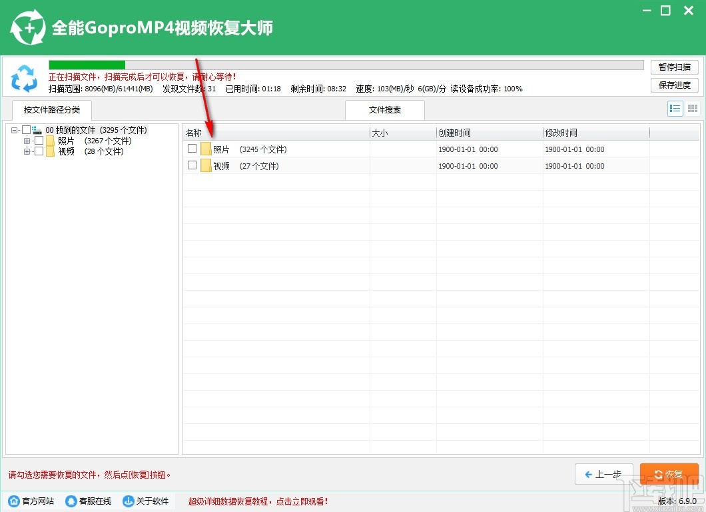The height and width of the screenshot is (512, 706).
Task: Sort by the 名称 column header
Action: tap(276, 133)
